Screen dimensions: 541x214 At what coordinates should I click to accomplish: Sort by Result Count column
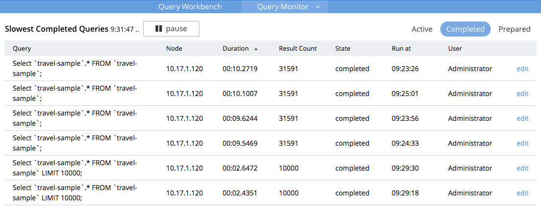point(298,49)
